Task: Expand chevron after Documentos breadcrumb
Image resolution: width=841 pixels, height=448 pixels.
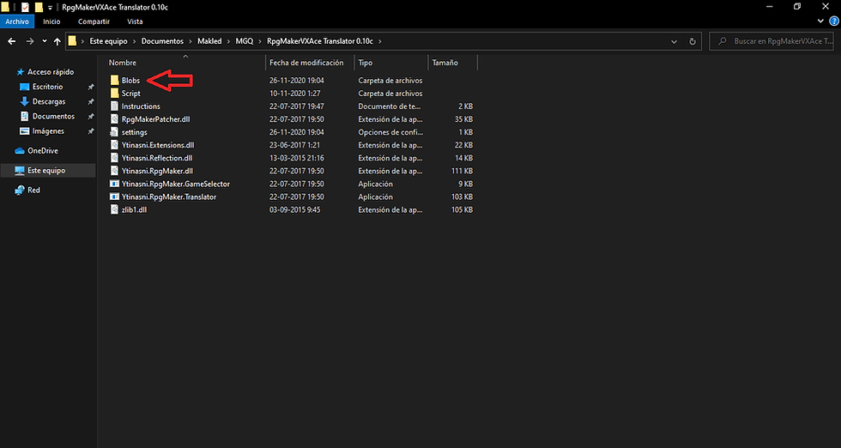Action: (191, 41)
